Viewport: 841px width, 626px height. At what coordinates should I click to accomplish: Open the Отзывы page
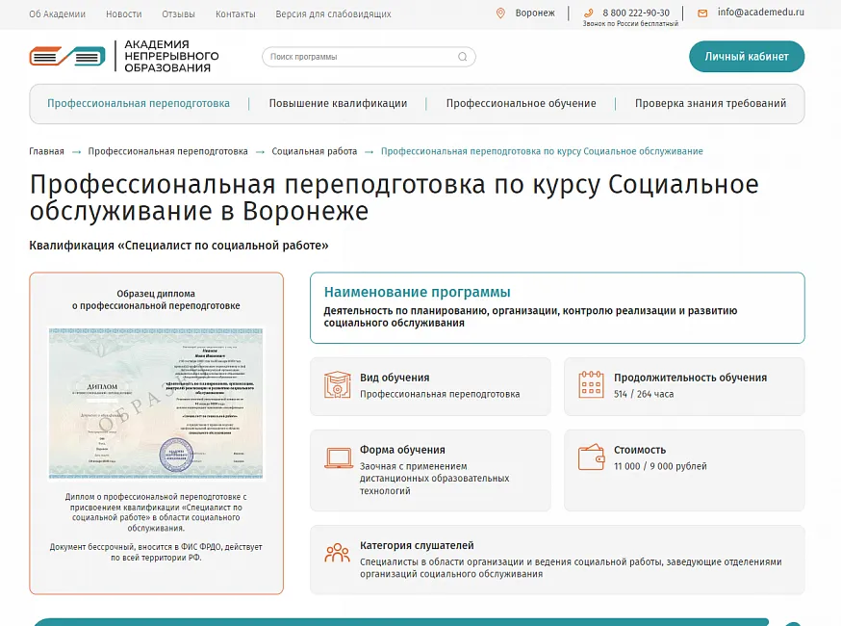tap(179, 13)
